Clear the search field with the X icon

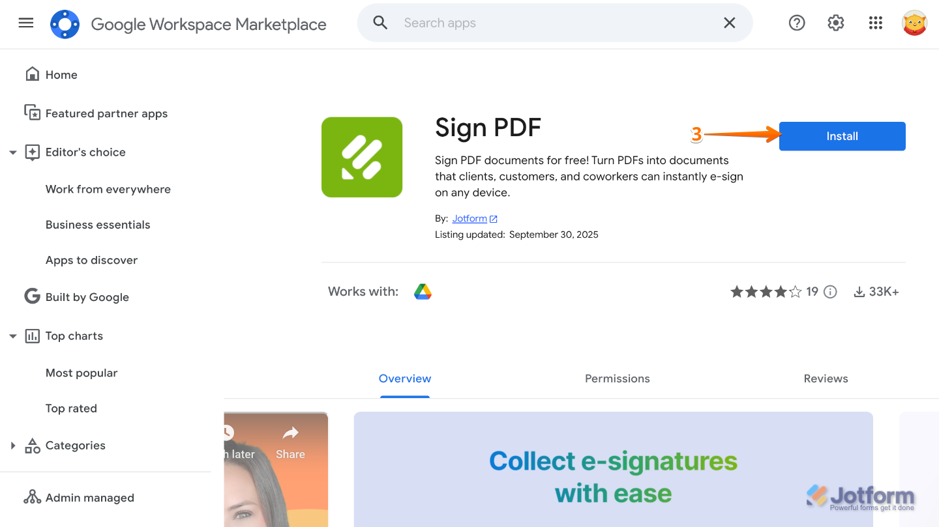pyautogui.click(x=729, y=22)
